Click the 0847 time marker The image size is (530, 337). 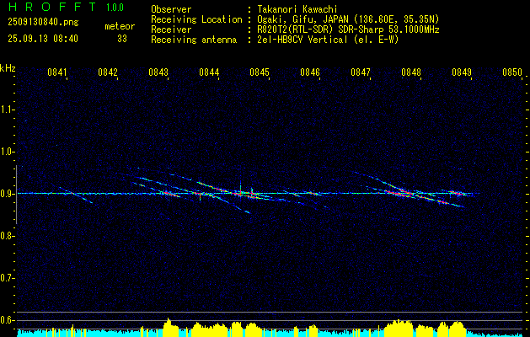click(361, 72)
